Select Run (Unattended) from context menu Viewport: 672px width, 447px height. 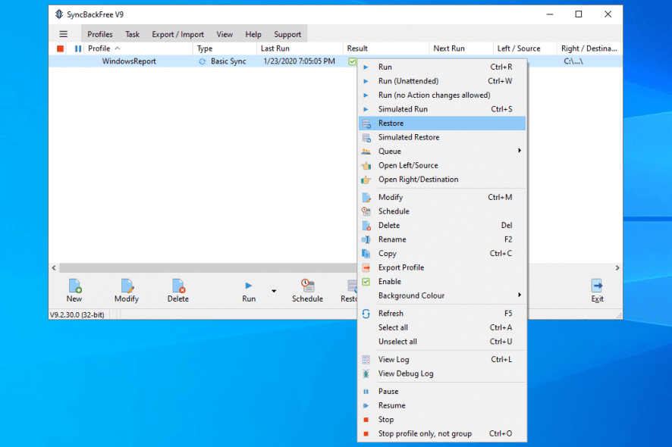click(442, 81)
